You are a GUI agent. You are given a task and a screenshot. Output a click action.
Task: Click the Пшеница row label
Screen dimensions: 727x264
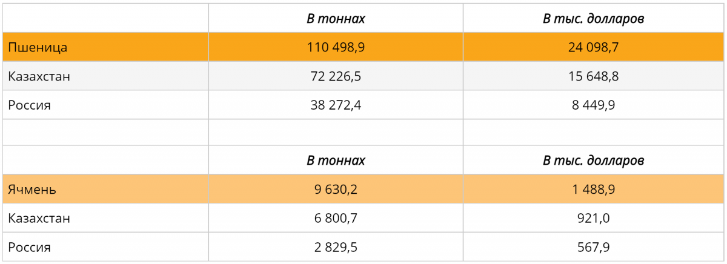[38, 48]
